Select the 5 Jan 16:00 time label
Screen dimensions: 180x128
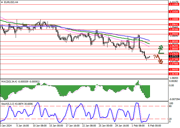pyautogui.click(x=23, y=125)
